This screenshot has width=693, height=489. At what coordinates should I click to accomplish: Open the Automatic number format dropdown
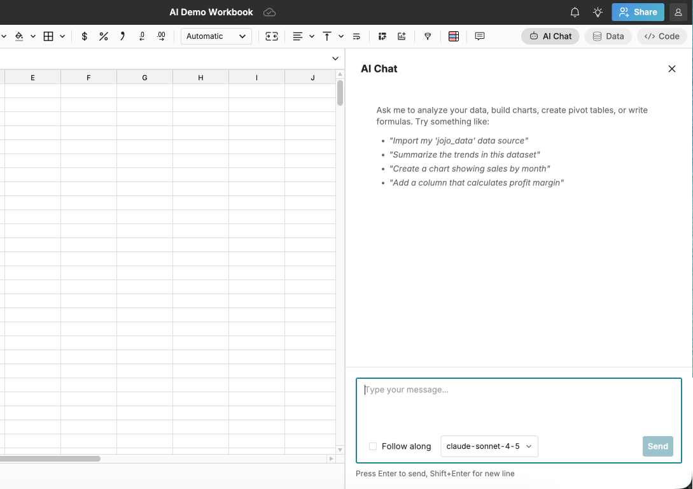pos(216,36)
